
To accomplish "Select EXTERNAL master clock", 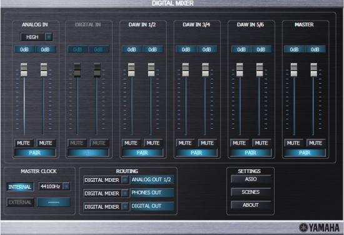I will [20, 202].
